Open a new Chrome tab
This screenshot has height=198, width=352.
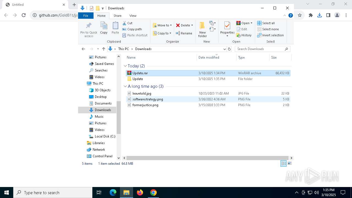pyautogui.click(x=74, y=5)
